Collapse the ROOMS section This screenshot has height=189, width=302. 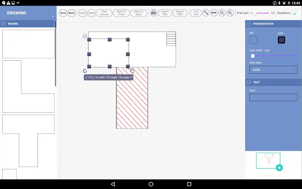click(3, 23)
